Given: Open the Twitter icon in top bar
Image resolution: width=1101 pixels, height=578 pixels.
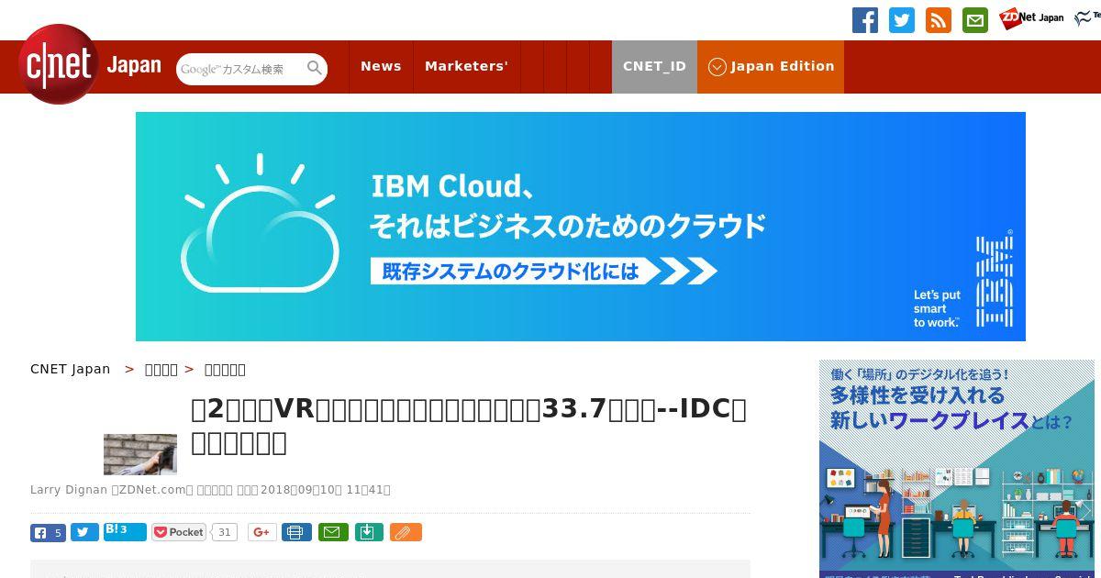Looking at the screenshot, I should (x=902, y=19).
